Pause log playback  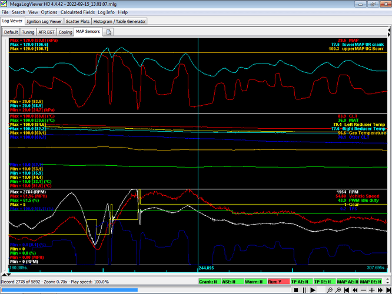[304, 290]
